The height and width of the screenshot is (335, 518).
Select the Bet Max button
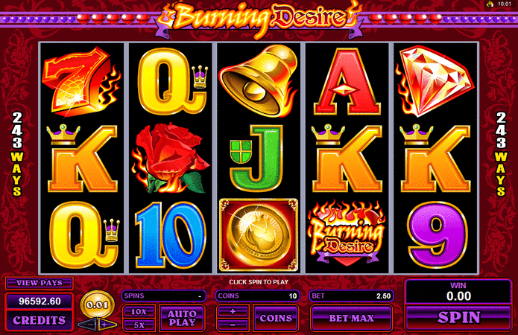[x=352, y=318]
